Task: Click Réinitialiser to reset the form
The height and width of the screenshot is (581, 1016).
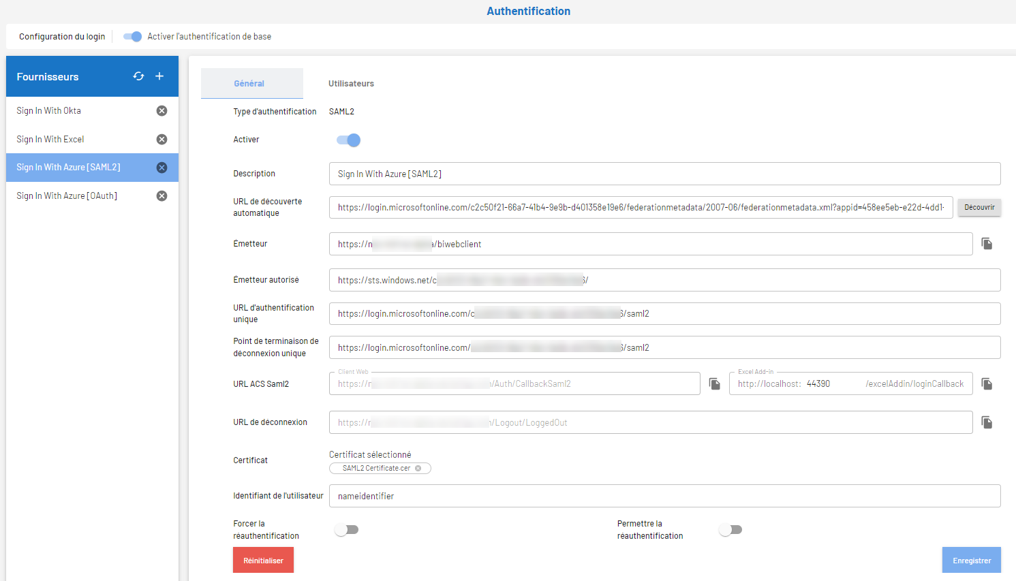Action: point(263,559)
